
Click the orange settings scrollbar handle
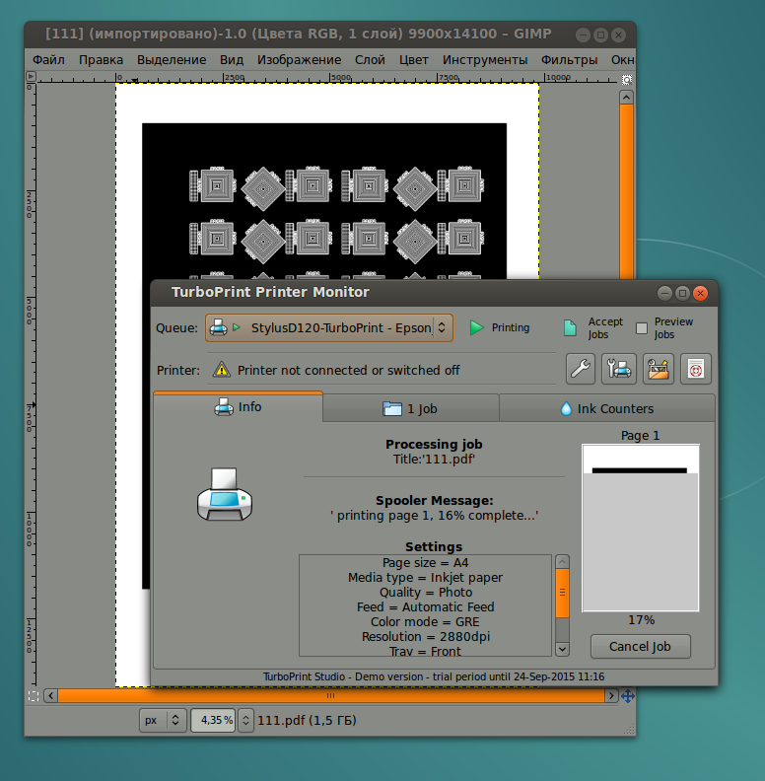point(562,593)
